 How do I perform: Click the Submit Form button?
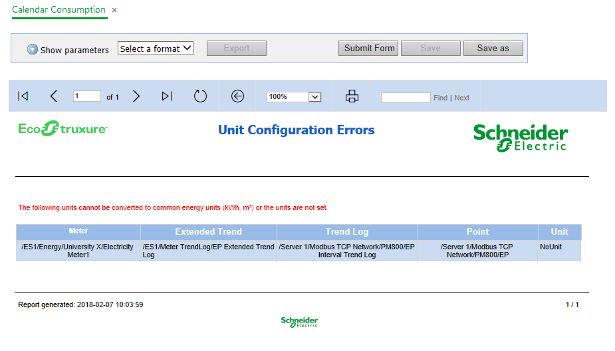(x=368, y=49)
